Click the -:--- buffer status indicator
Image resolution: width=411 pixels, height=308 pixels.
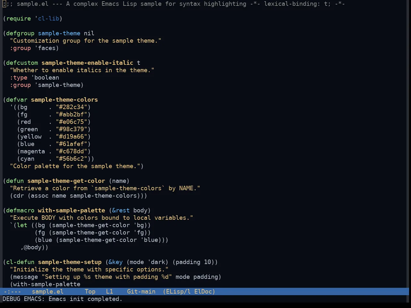coord(12,292)
